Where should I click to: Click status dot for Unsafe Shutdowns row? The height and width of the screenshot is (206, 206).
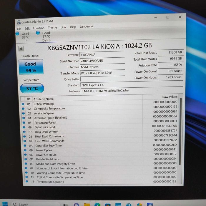(x=26, y=159)
